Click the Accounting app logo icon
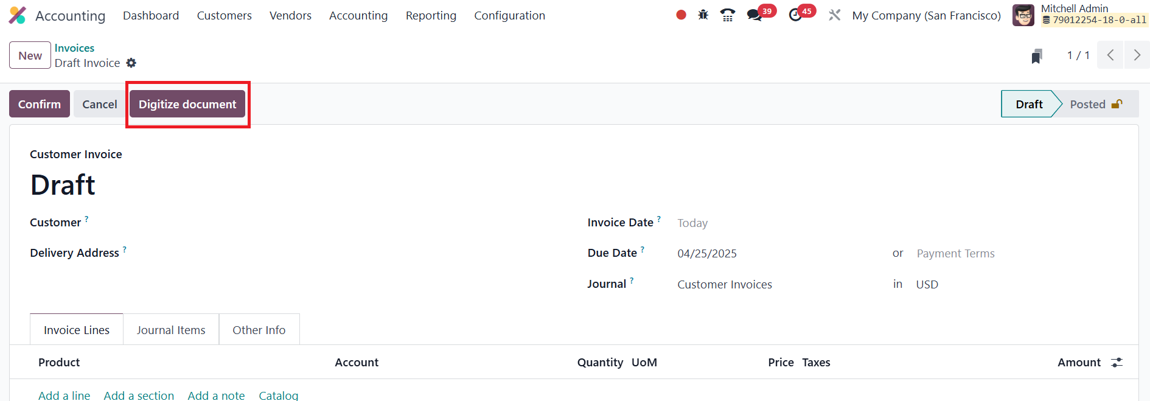This screenshot has width=1150, height=401. click(x=17, y=15)
